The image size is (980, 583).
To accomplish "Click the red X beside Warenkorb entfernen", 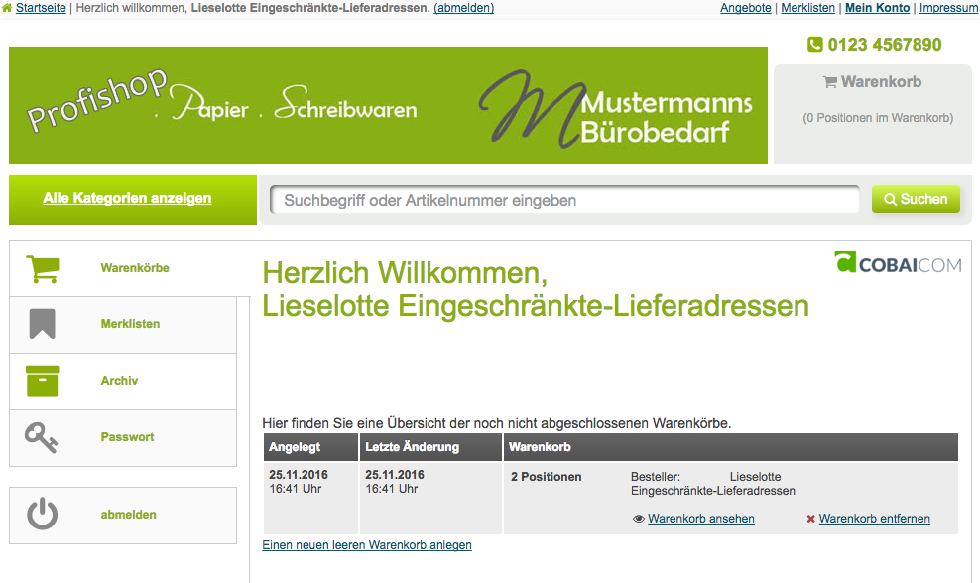I will point(810,519).
